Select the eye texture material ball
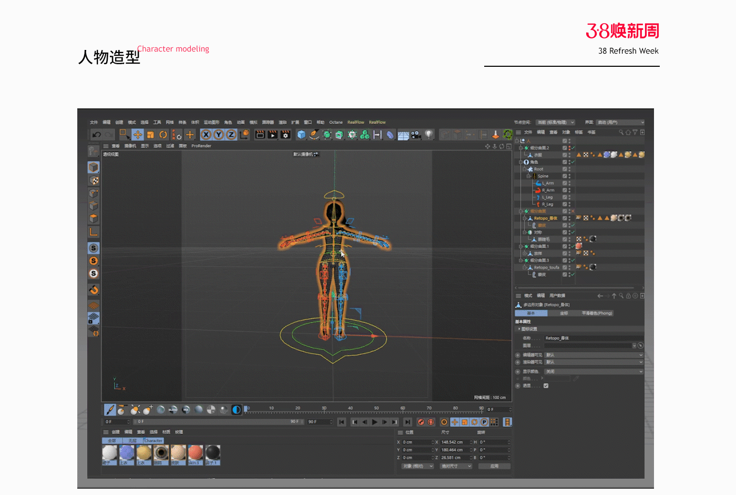Screen dimensions: 736x495 (161, 454)
